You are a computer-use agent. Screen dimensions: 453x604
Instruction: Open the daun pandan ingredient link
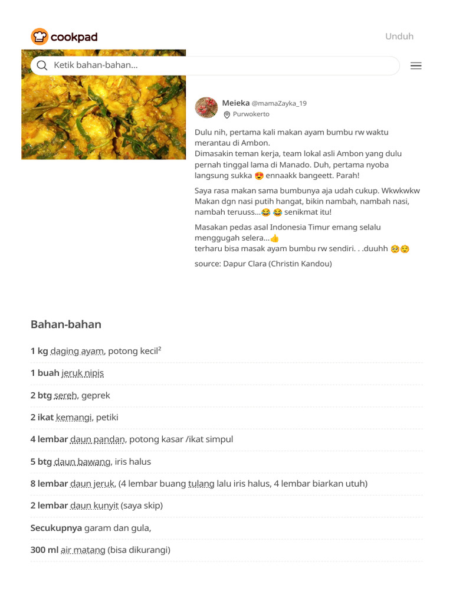[97, 439]
